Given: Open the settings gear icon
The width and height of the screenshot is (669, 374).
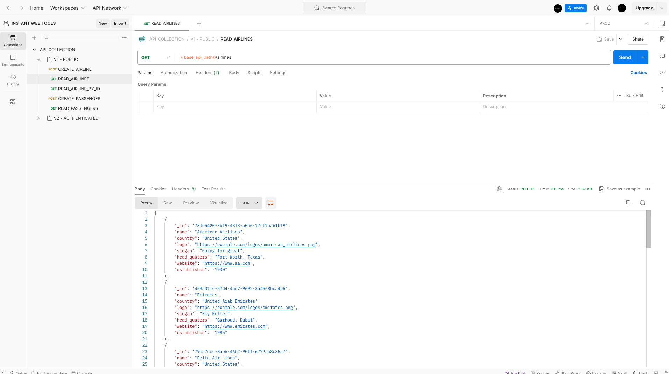Looking at the screenshot, I should tap(597, 8).
